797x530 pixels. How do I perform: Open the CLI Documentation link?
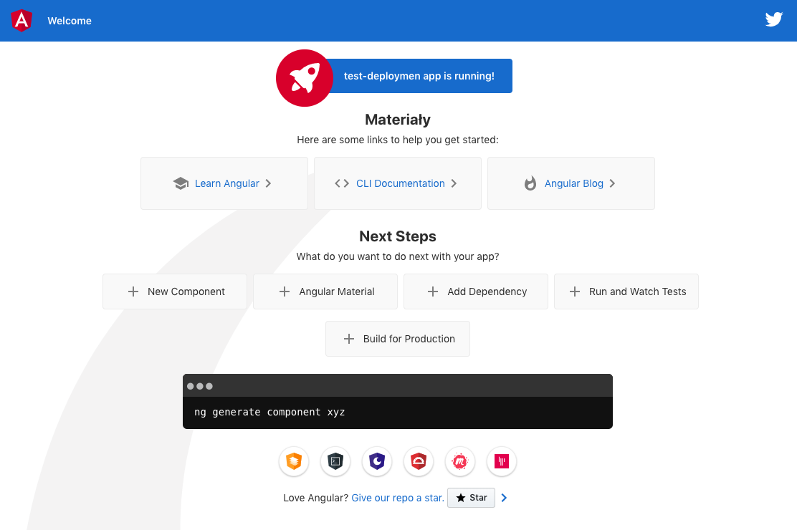point(398,183)
